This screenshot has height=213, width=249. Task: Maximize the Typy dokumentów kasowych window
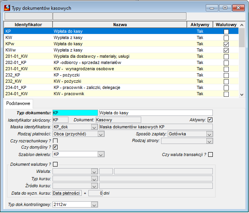click(x=225, y=8)
